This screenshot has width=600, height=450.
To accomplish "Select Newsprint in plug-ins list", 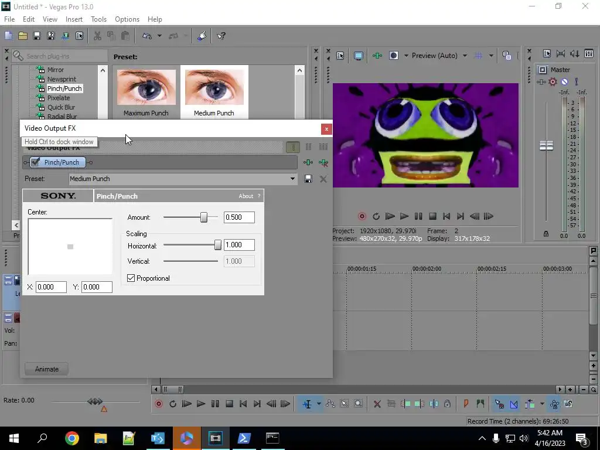I will tap(62, 79).
